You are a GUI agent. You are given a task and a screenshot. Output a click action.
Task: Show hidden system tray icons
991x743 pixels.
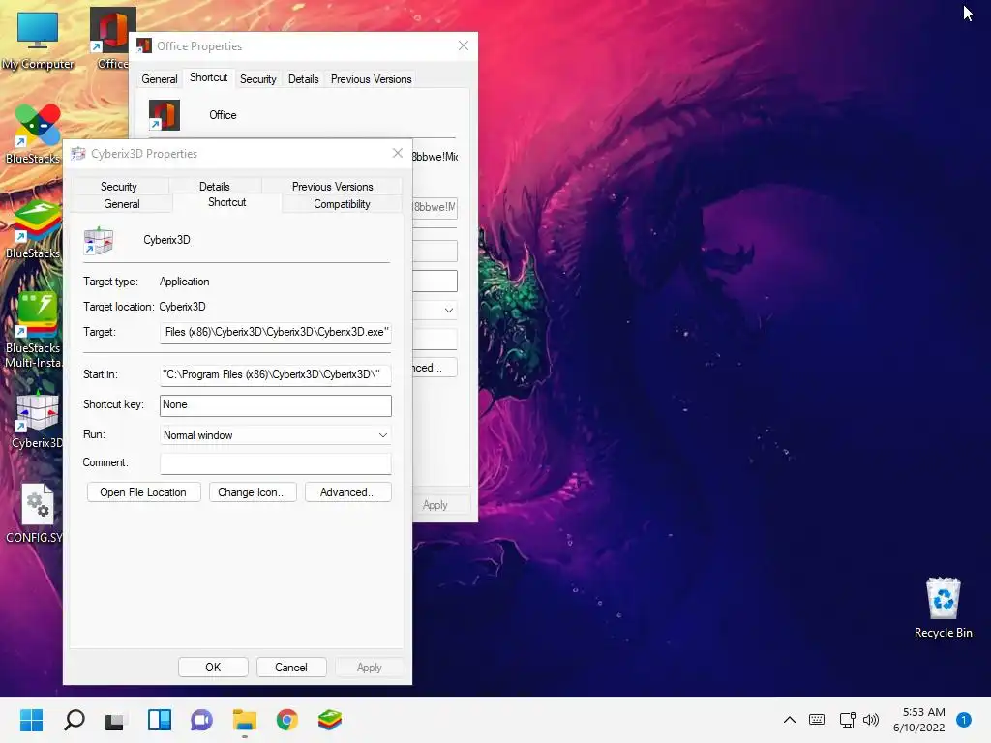coord(790,719)
